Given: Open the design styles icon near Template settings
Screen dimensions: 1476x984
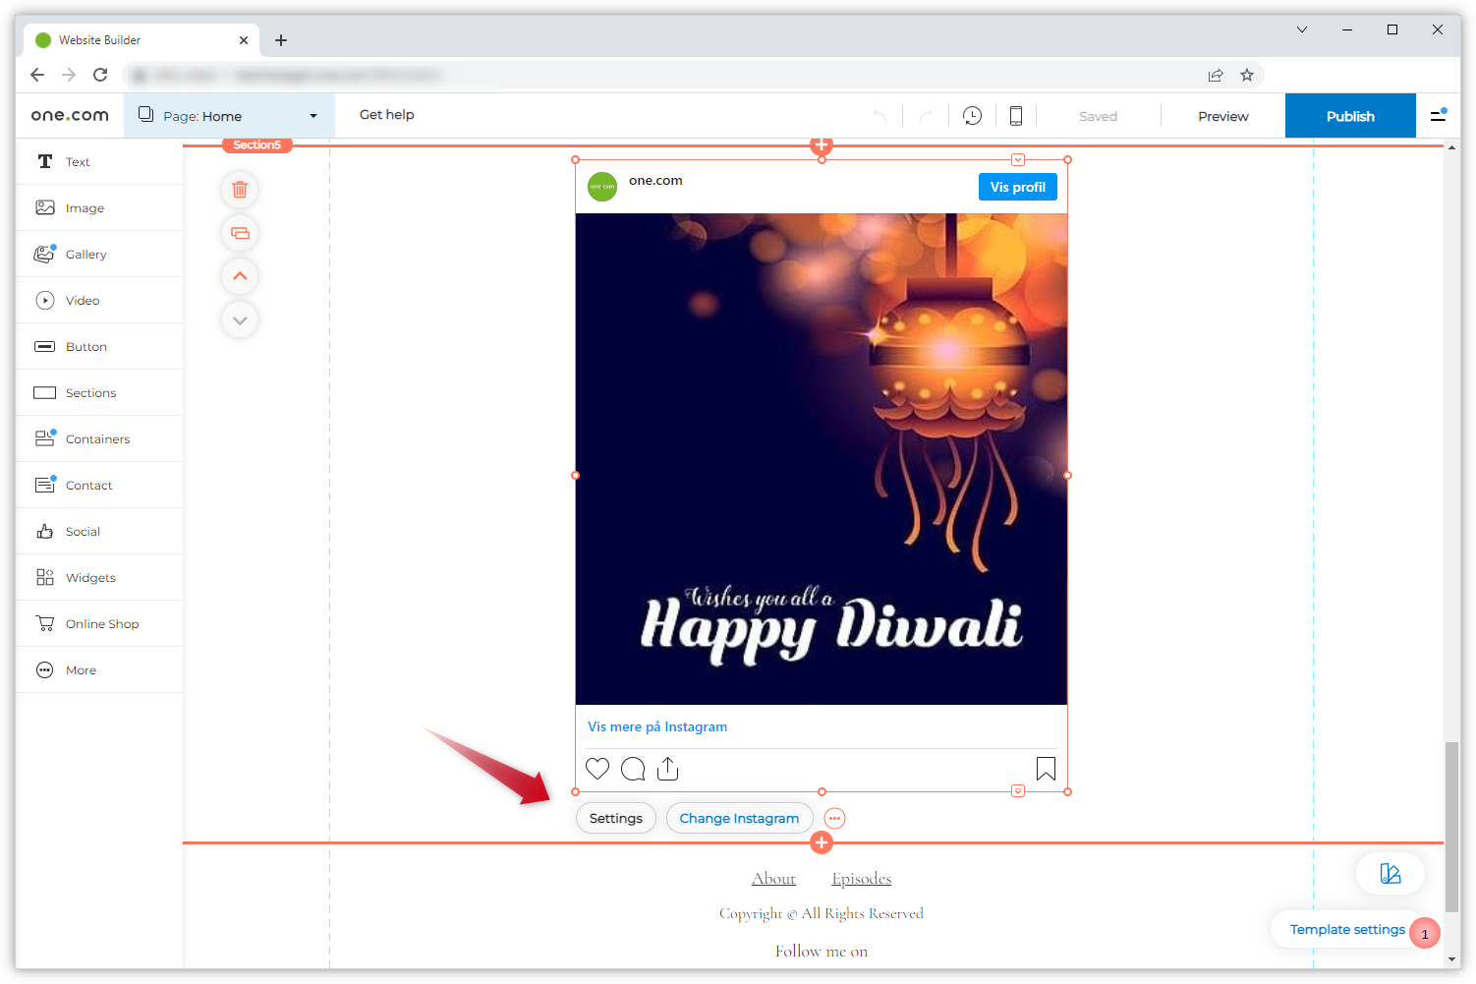Looking at the screenshot, I should (1390, 873).
